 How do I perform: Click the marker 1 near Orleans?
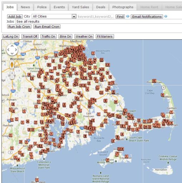point(171,112)
